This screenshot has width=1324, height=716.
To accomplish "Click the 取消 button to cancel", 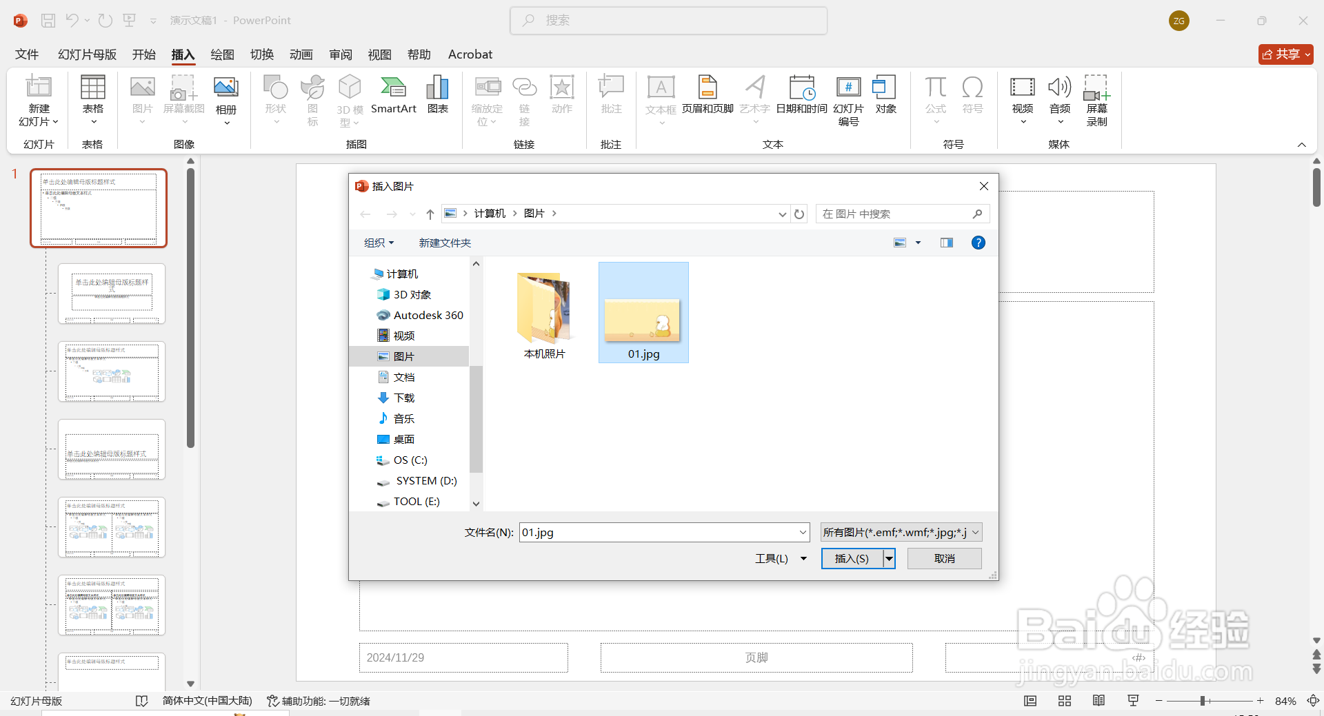I will tap(944, 558).
